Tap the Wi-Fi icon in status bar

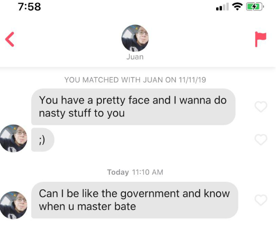(238, 7)
